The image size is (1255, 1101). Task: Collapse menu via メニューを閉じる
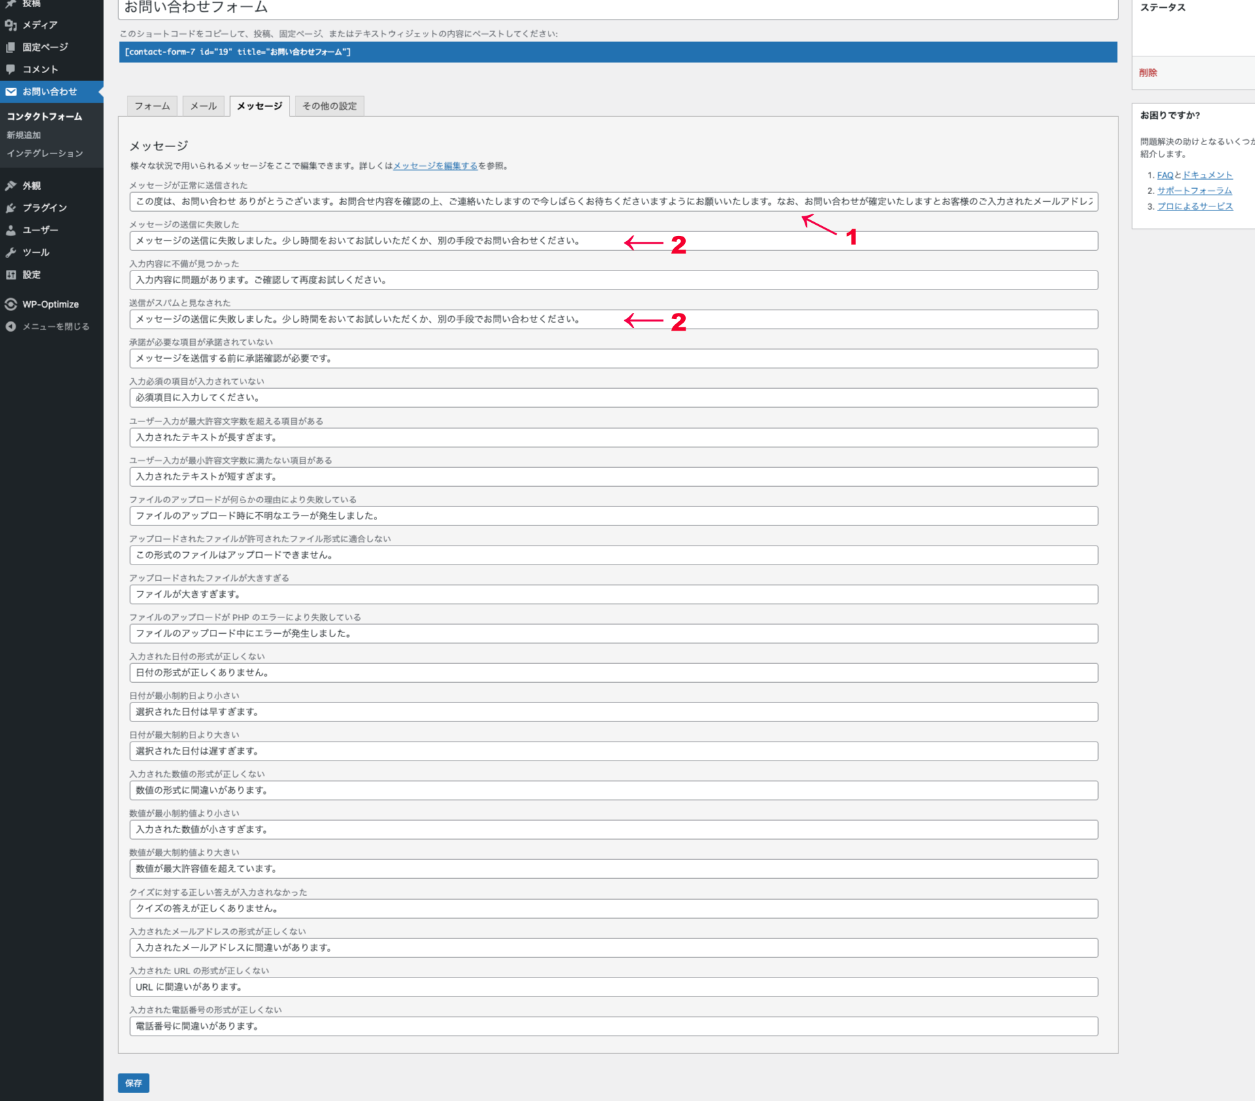pos(56,327)
